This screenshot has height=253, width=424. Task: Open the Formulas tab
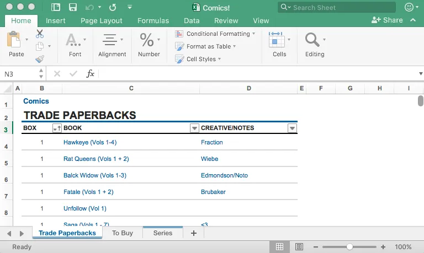coord(153,21)
